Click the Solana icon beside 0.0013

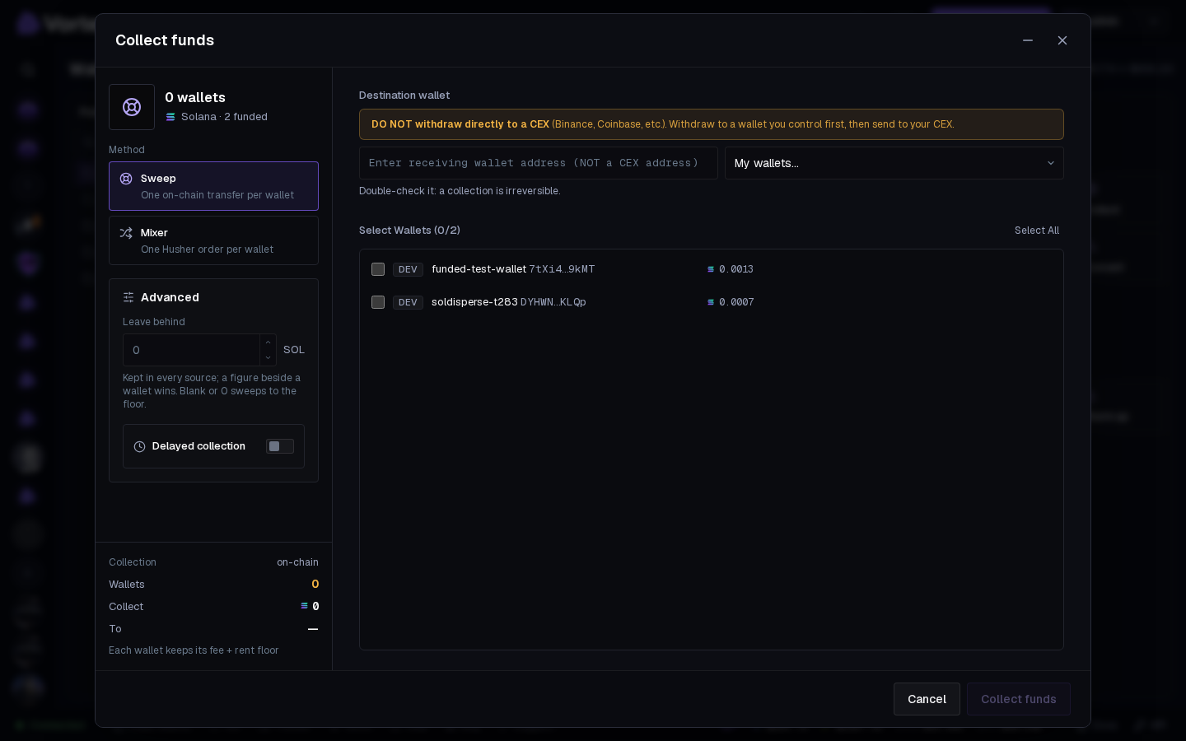click(x=711, y=269)
